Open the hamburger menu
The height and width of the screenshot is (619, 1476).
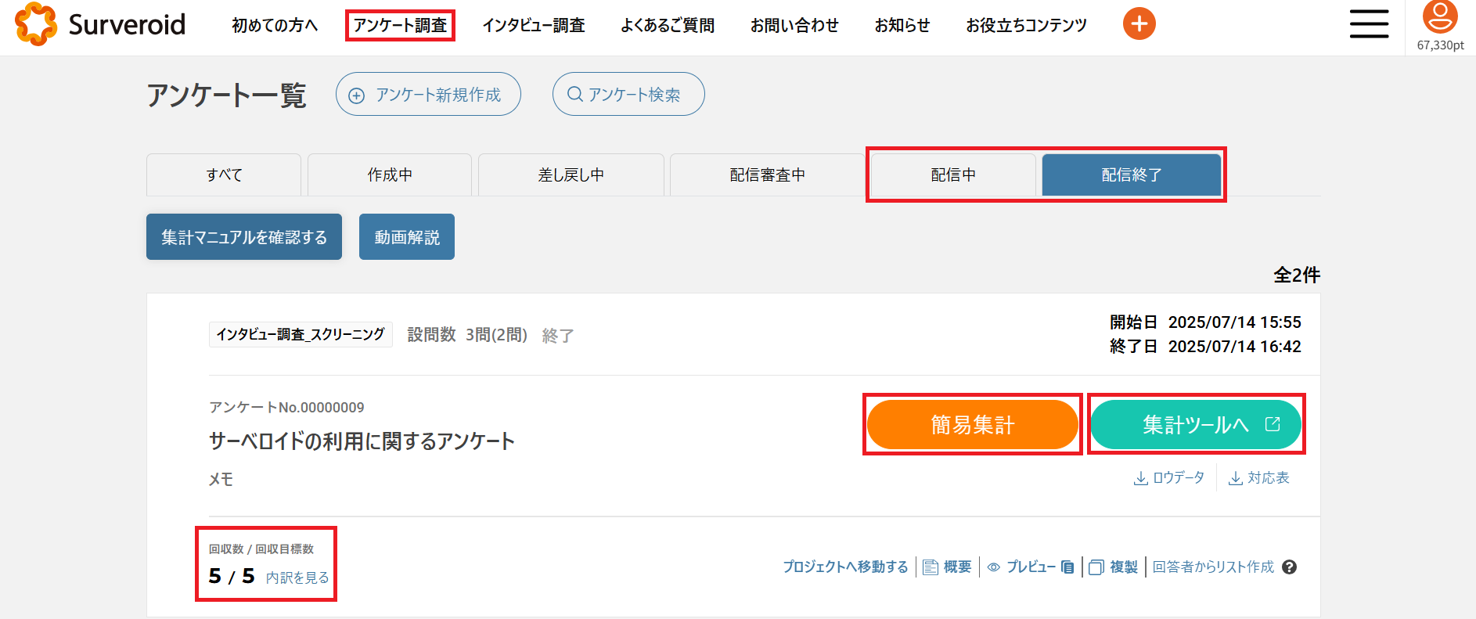pos(1369,24)
